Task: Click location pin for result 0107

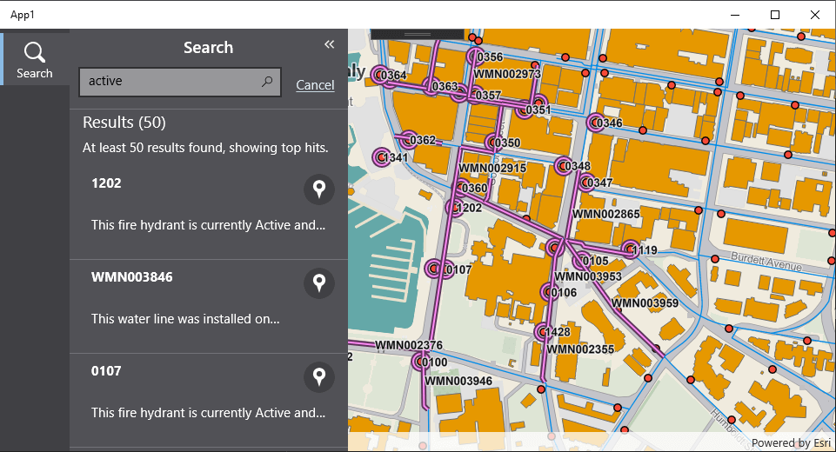Action: 319,377
